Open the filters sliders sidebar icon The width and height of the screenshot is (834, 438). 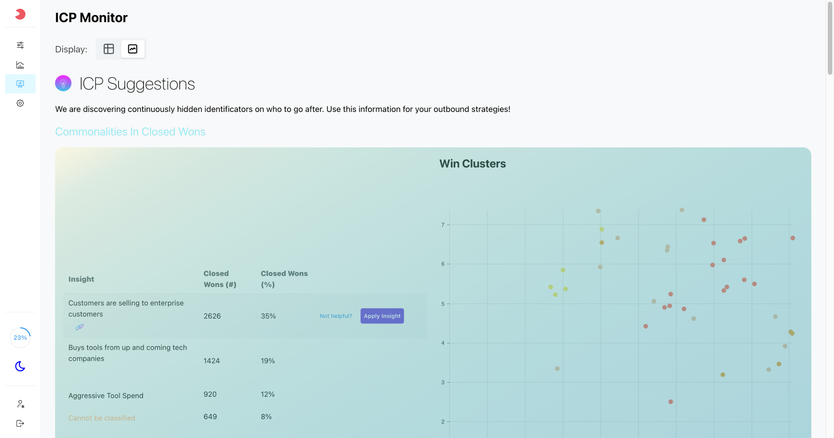click(x=20, y=45)
